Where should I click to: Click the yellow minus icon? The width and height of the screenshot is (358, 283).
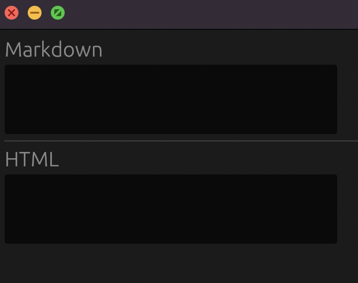click(35, 13)
